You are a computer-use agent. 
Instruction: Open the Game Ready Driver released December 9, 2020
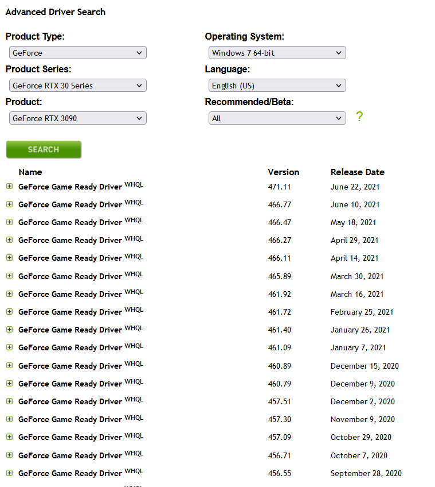coord(70,384)
